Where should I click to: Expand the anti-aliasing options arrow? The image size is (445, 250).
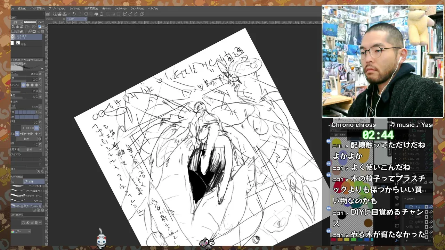[40, 85]
